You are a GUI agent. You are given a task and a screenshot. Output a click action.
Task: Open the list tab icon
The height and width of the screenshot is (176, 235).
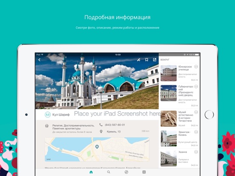coord(144,172)
